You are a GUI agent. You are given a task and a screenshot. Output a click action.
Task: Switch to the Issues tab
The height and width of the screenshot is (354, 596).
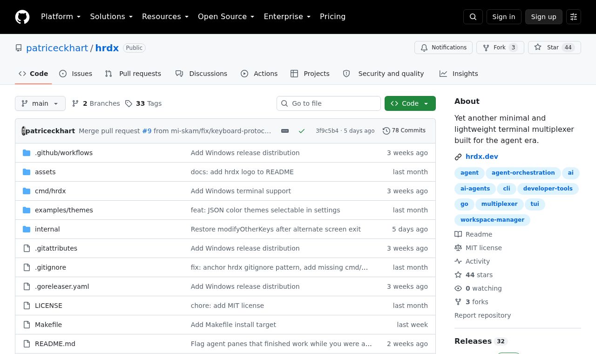[x=76, y=74]
